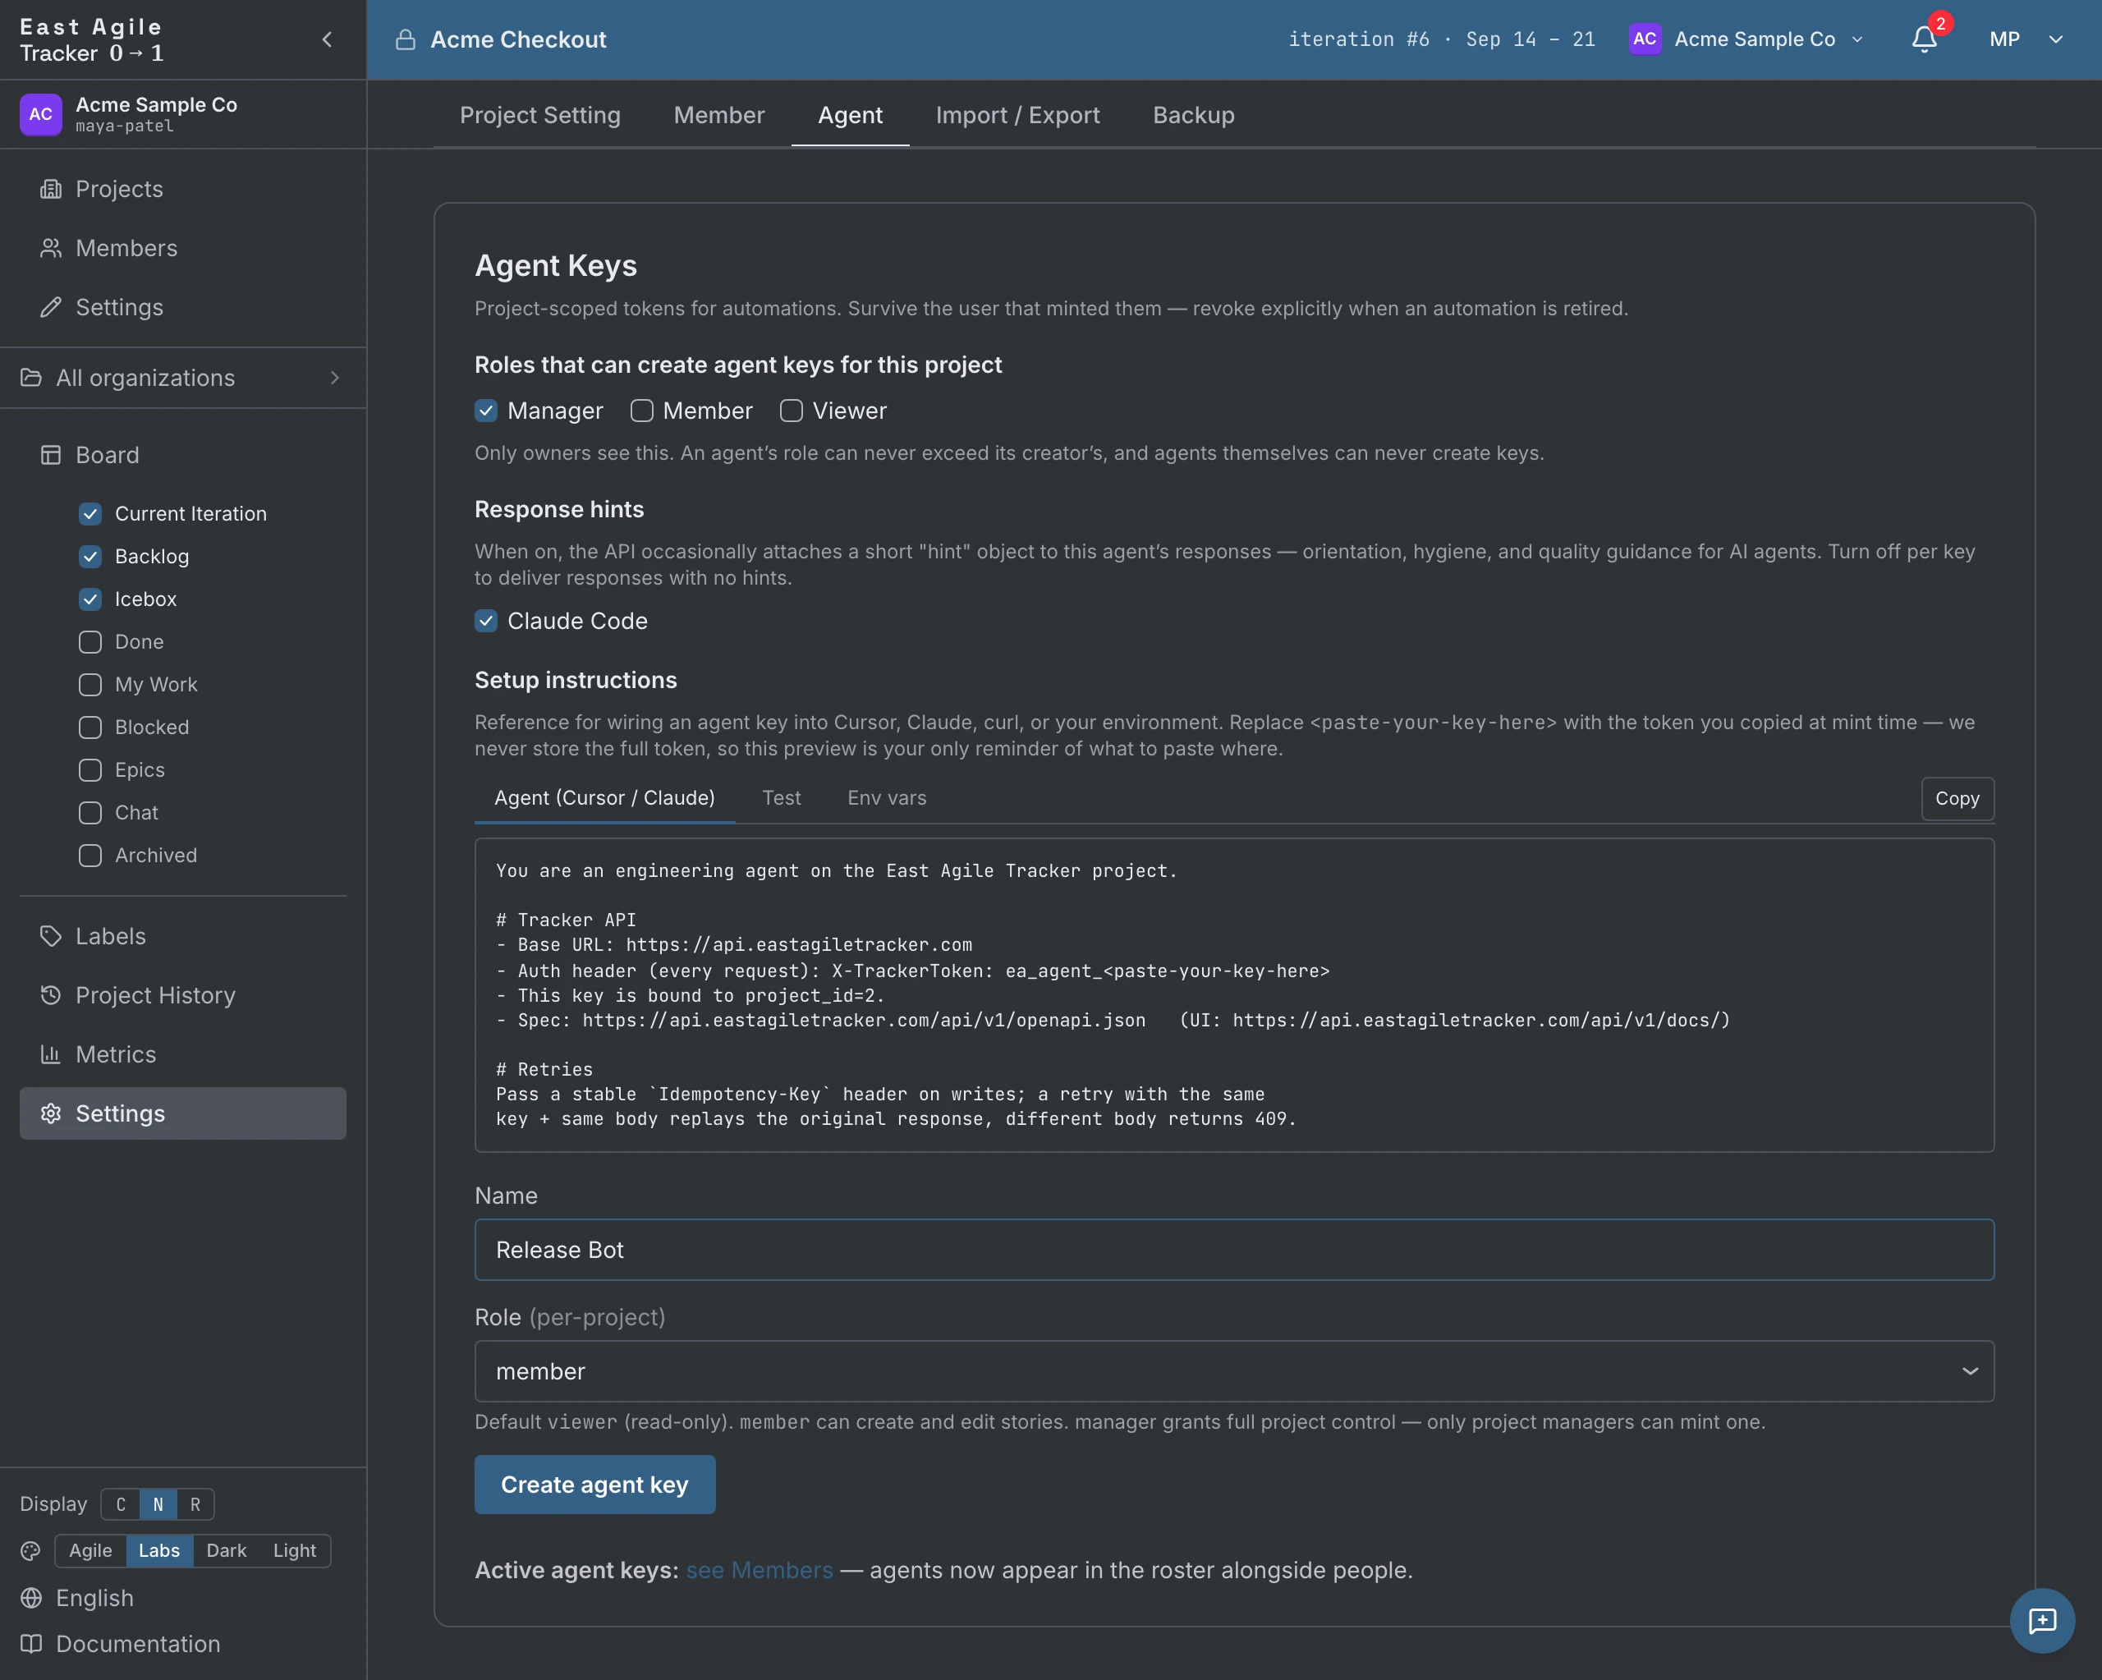Screen dimensions: 2102x1680
Task: Open Members in the sidebar
Action: click(183, 248)
